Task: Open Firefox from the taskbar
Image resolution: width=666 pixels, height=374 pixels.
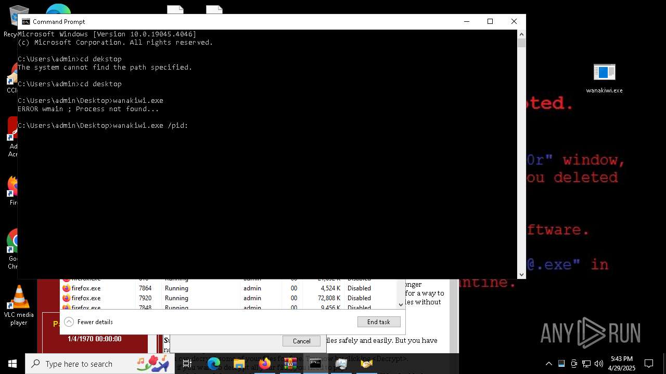Action: coord(265,364)
